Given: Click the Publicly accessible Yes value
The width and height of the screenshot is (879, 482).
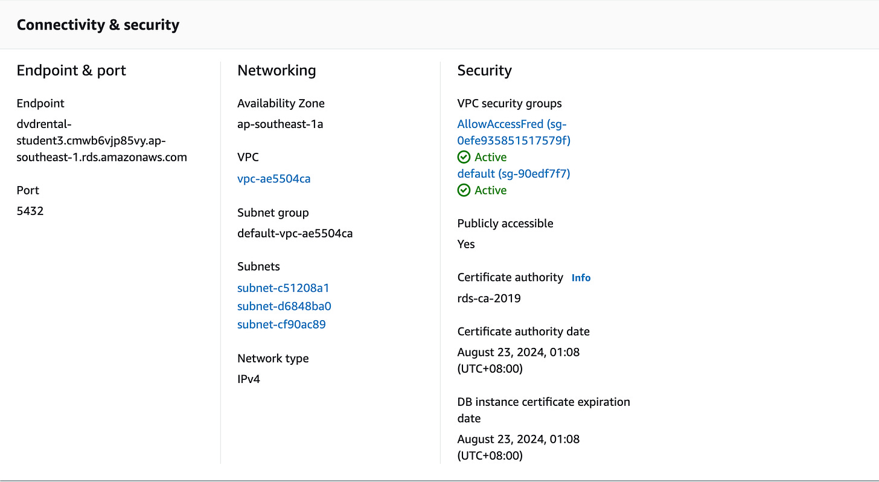Looking at the screenshot, I should point(466,244).
